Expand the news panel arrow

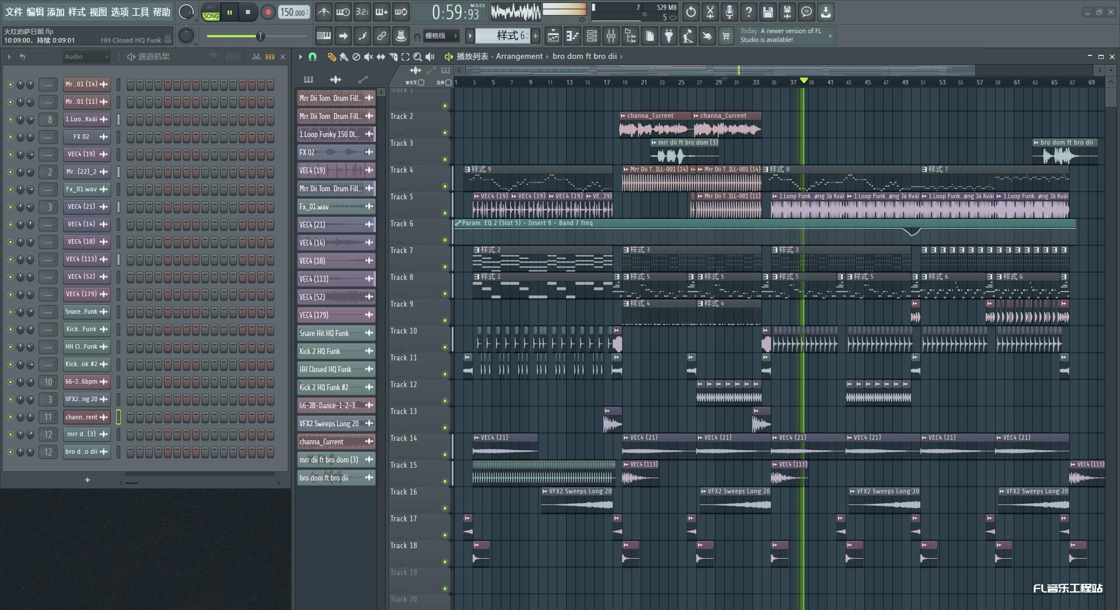pos(830,36)
